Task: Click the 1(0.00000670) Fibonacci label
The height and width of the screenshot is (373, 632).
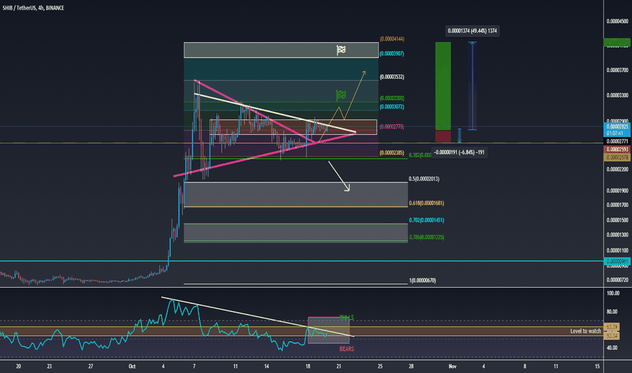Action: (422, 280)
